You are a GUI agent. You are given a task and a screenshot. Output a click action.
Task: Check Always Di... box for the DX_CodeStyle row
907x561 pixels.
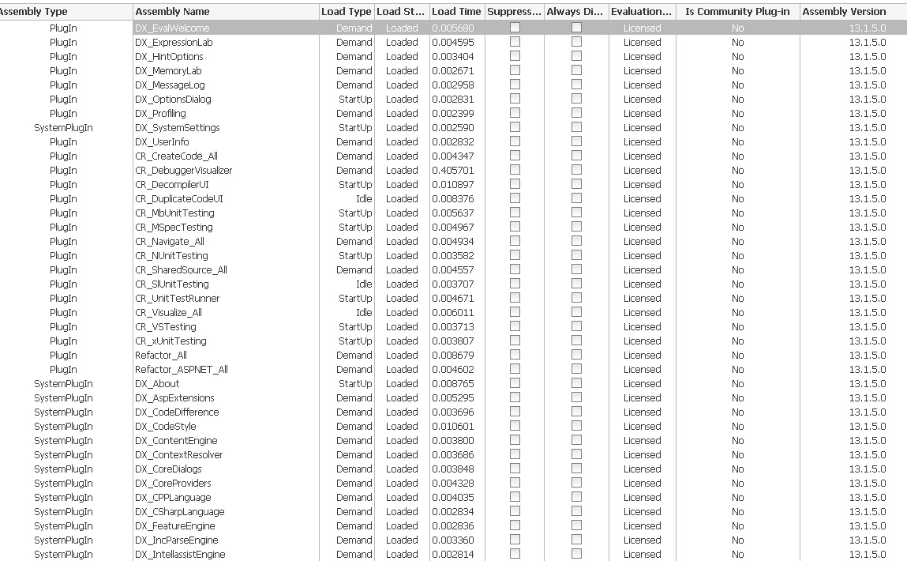click(576, 426)
